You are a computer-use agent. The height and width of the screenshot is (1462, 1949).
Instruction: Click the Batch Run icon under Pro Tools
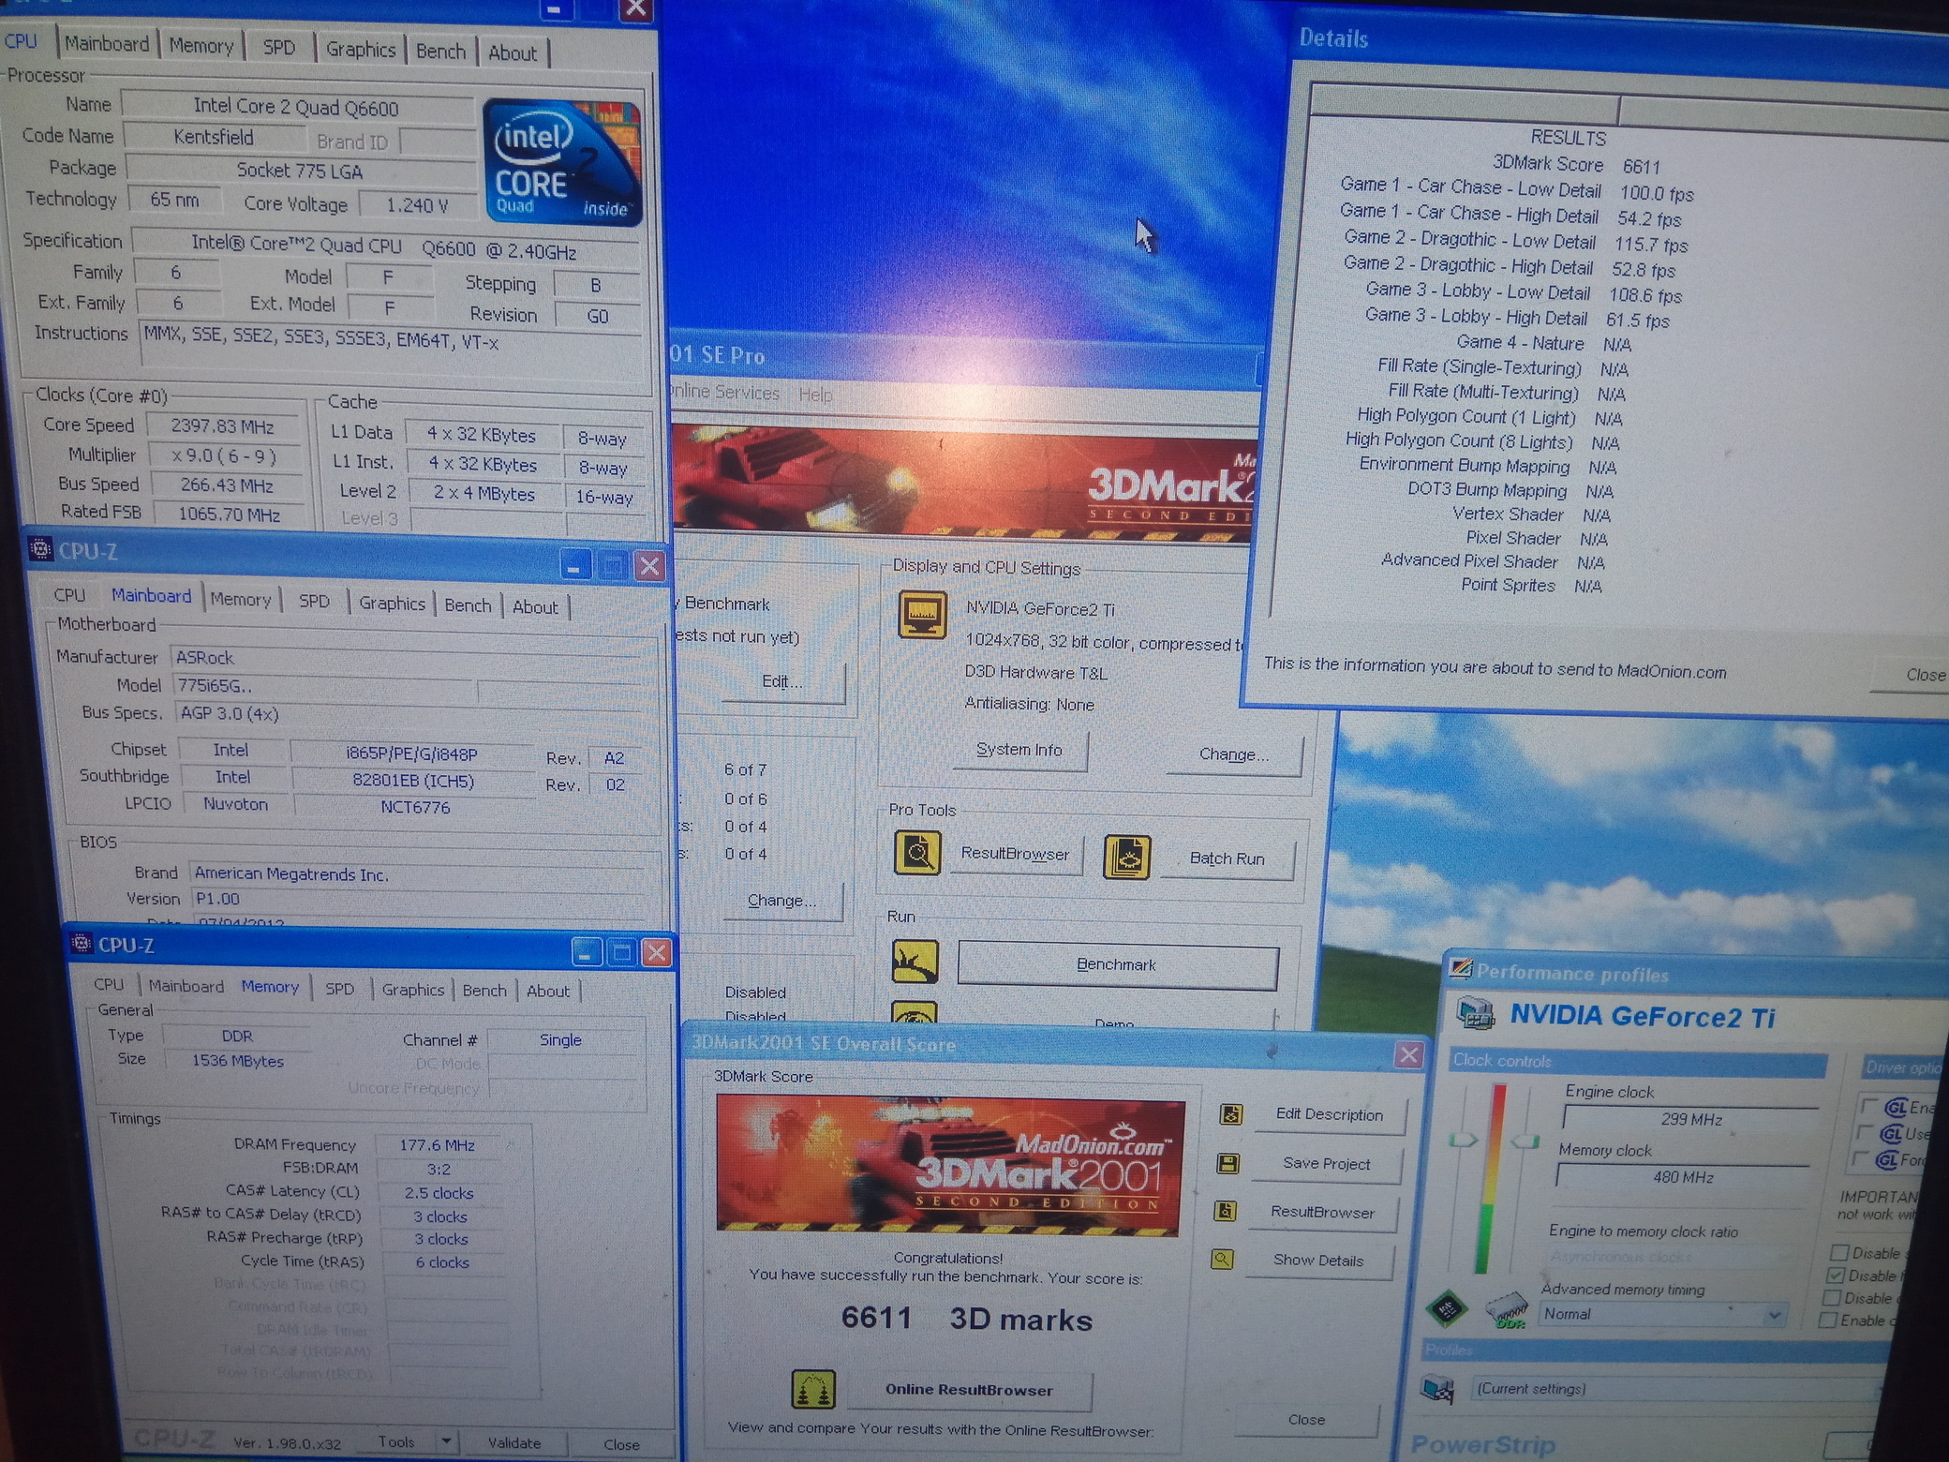pyautogui.click(x=1126, y=857)
